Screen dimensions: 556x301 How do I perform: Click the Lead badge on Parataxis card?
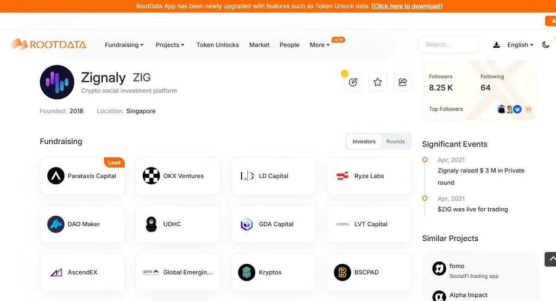click(114, 162)
